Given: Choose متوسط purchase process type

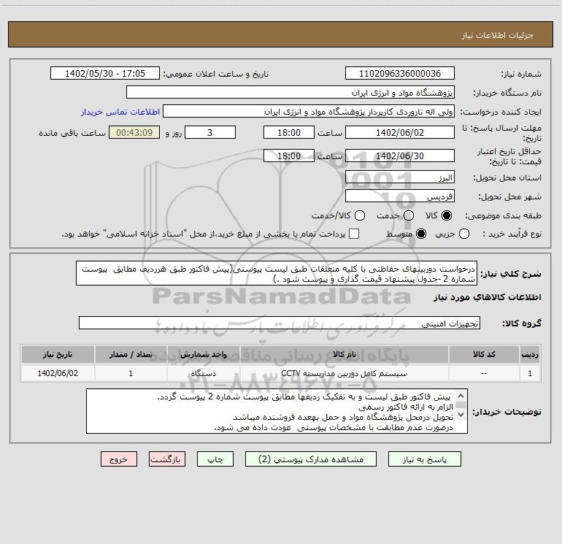Looking at the screenshot, I should pyautogui.click(x=421, y=234).
